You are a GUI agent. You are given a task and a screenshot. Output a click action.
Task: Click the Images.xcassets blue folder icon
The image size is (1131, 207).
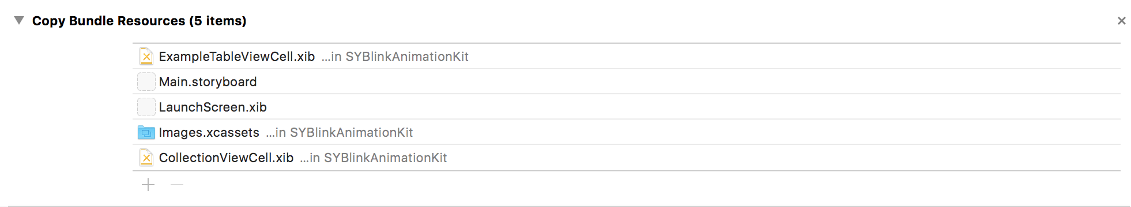pos(146,132)
